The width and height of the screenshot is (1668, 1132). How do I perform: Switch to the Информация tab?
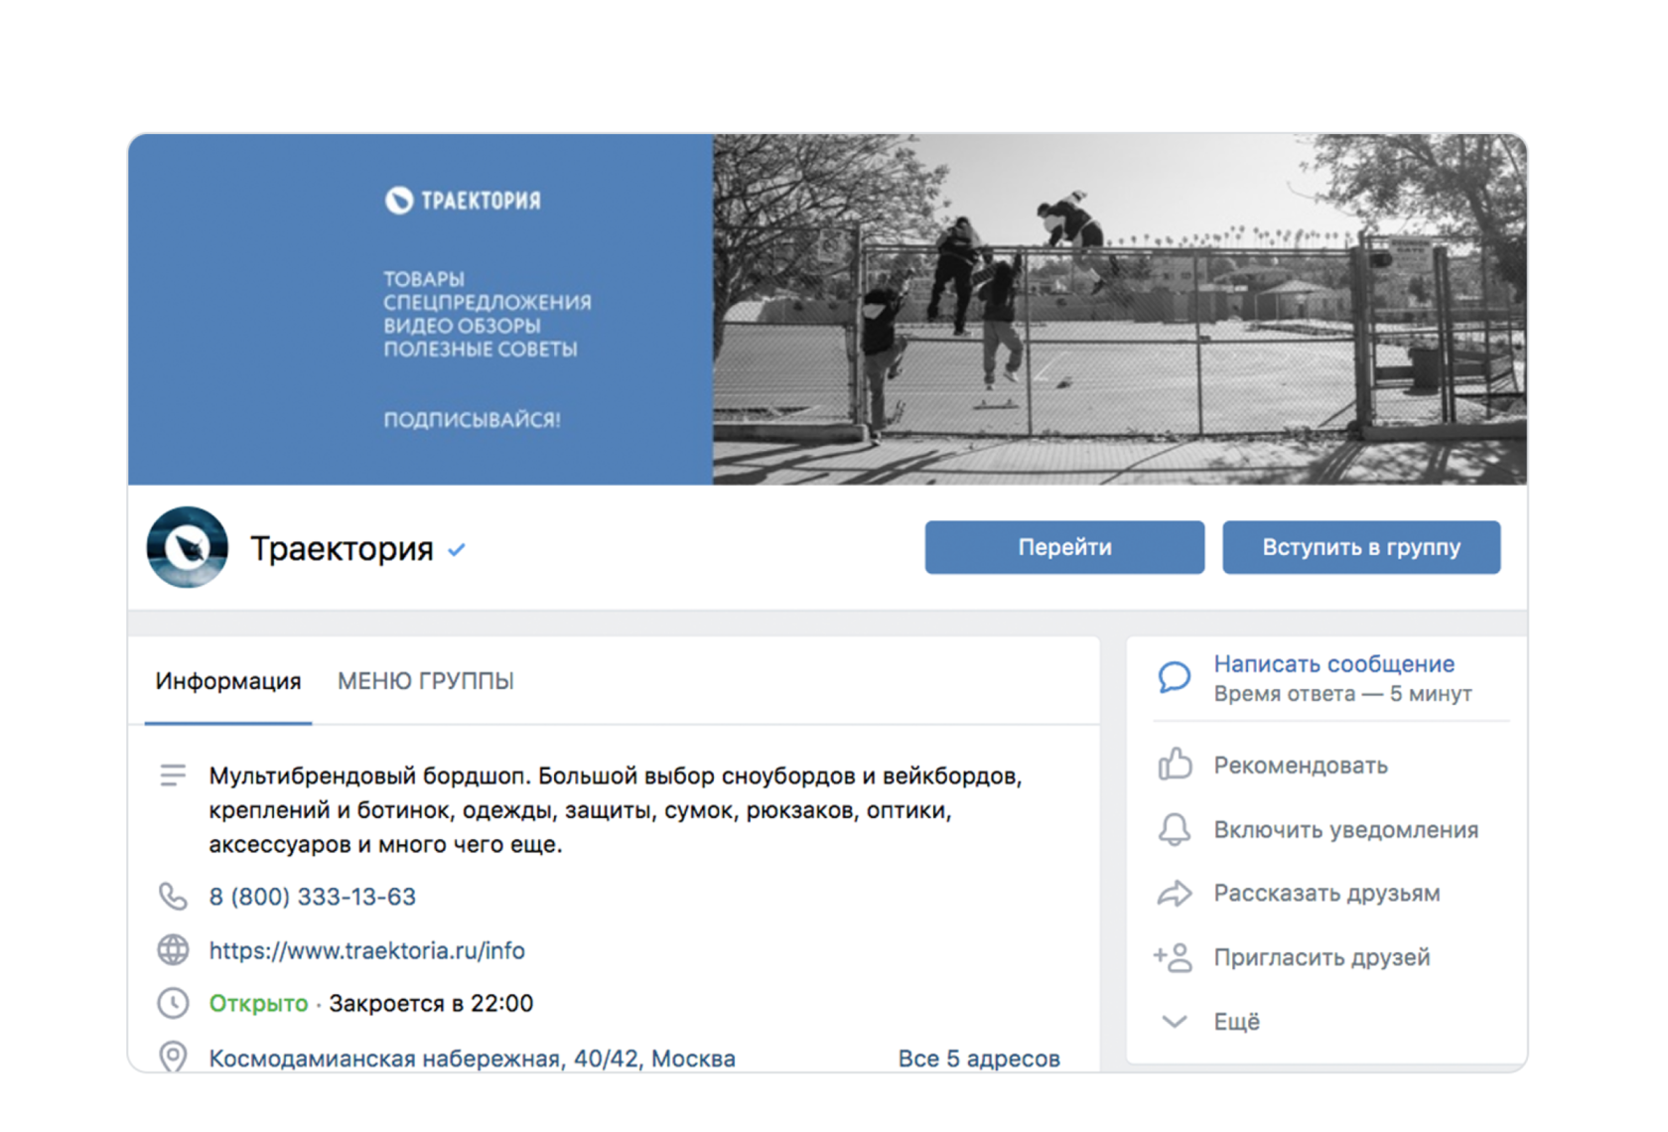click(228, 681)
